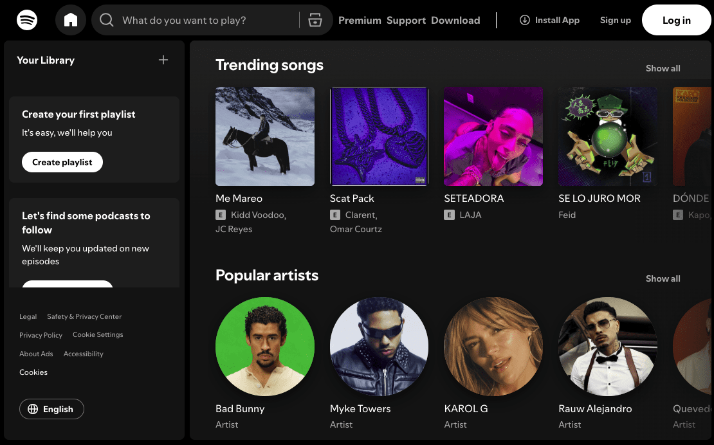
Task: Open the Download link
Action: coord(455,21)
